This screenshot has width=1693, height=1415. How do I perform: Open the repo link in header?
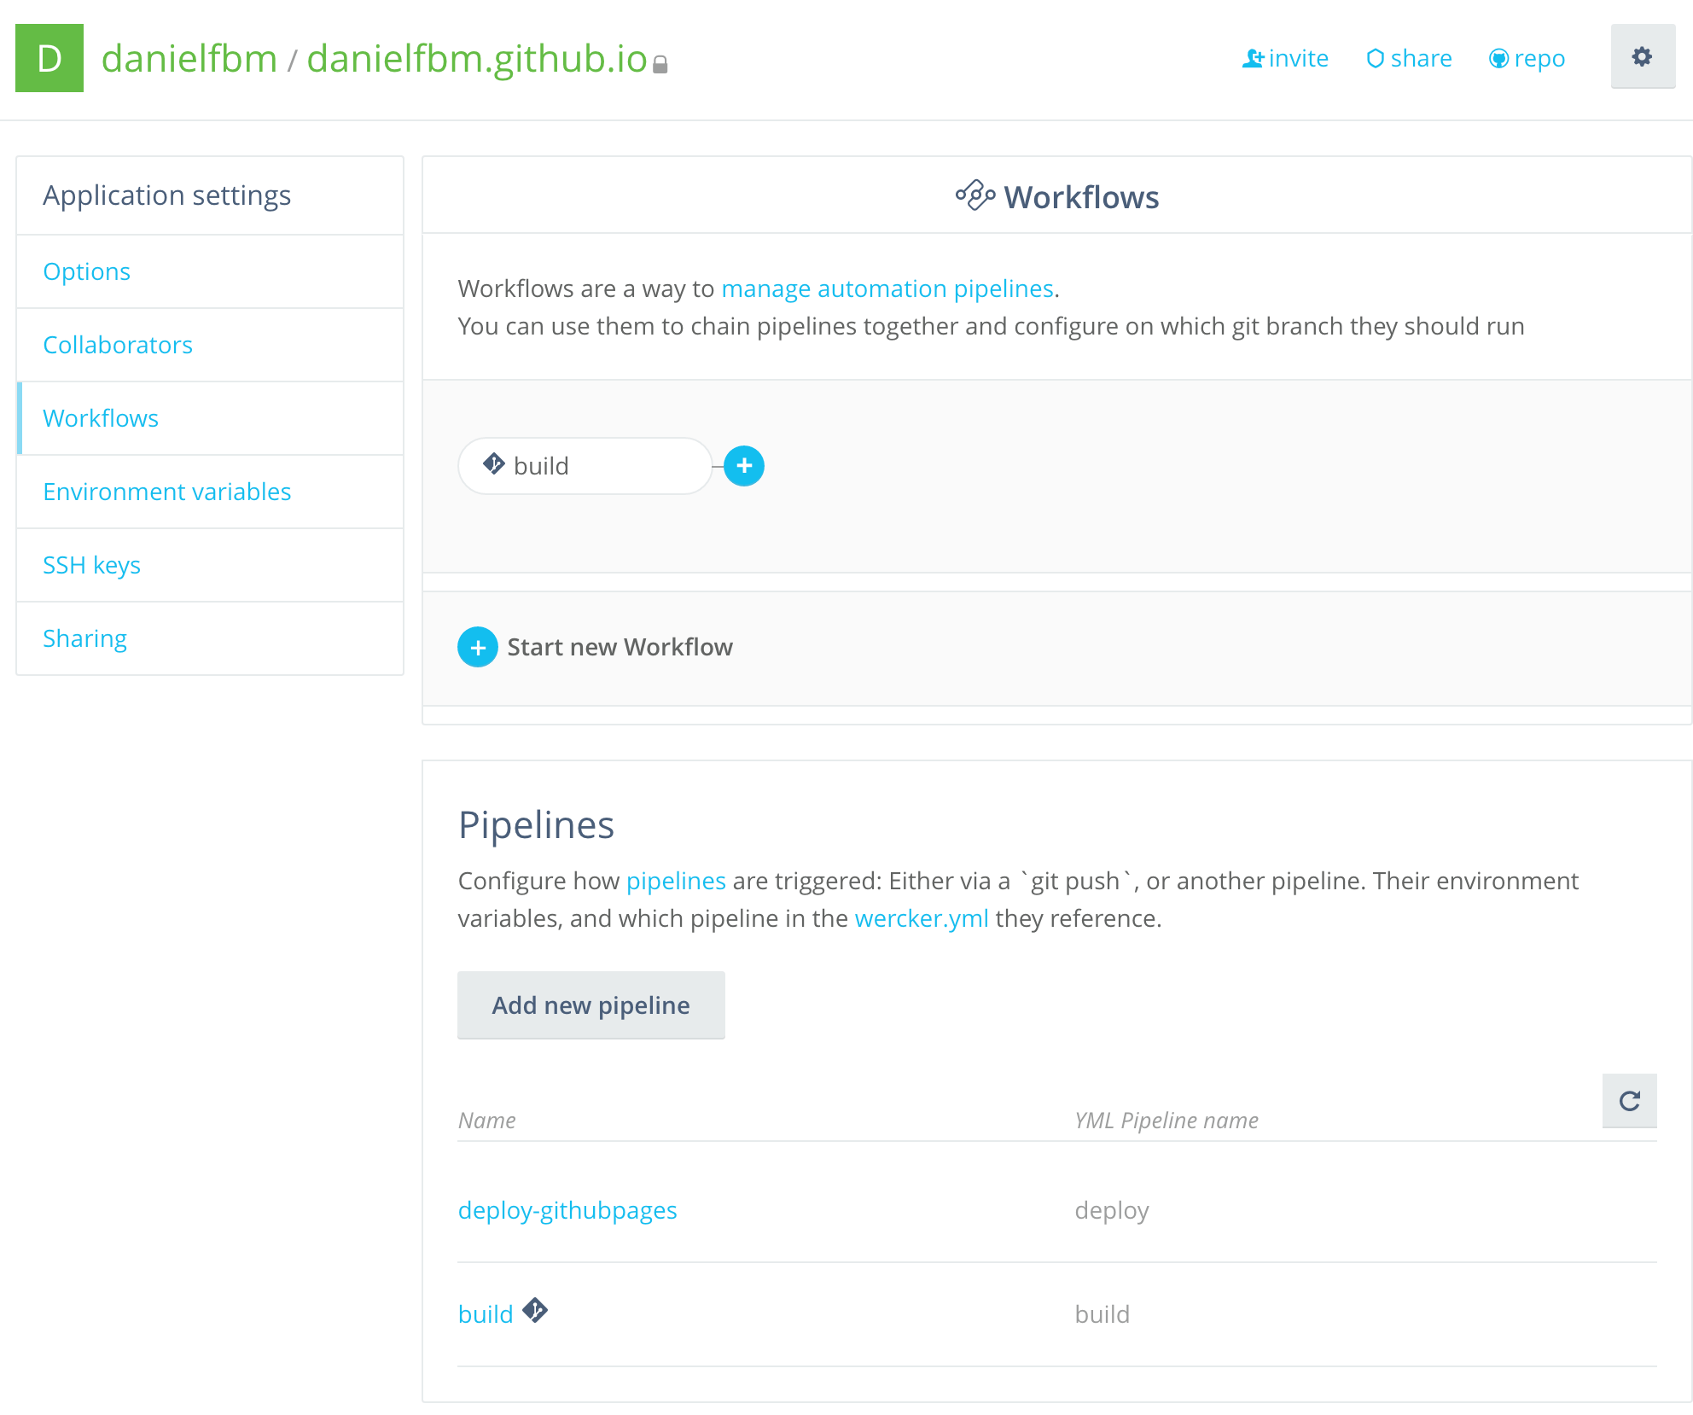tap(1527, 58)
